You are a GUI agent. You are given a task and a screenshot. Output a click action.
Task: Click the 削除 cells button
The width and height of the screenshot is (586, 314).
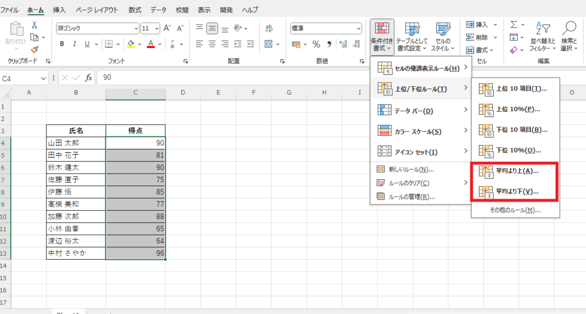[477, 37]
